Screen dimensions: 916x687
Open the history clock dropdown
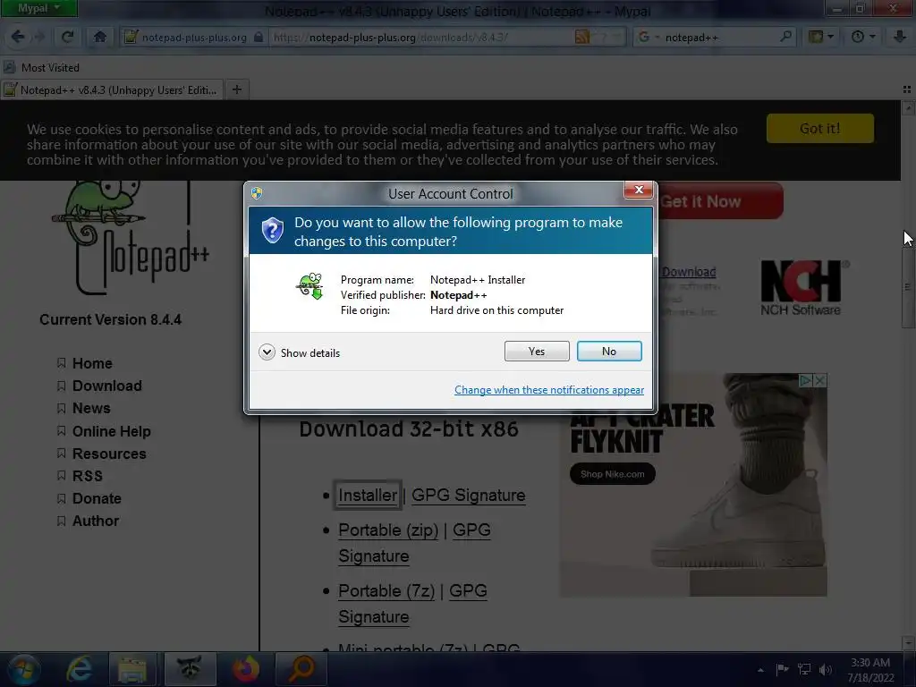[863, 37]
